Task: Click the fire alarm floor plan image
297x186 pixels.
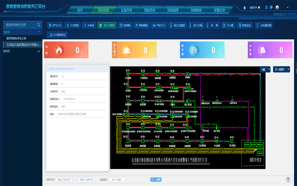Action: 188,118
